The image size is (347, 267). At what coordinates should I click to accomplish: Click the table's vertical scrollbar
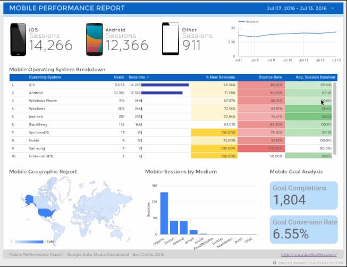coord(335,117)
